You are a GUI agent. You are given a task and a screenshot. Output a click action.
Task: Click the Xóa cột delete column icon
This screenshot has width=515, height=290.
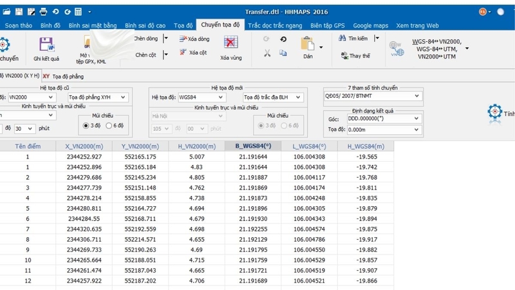(x=183, y=52)
